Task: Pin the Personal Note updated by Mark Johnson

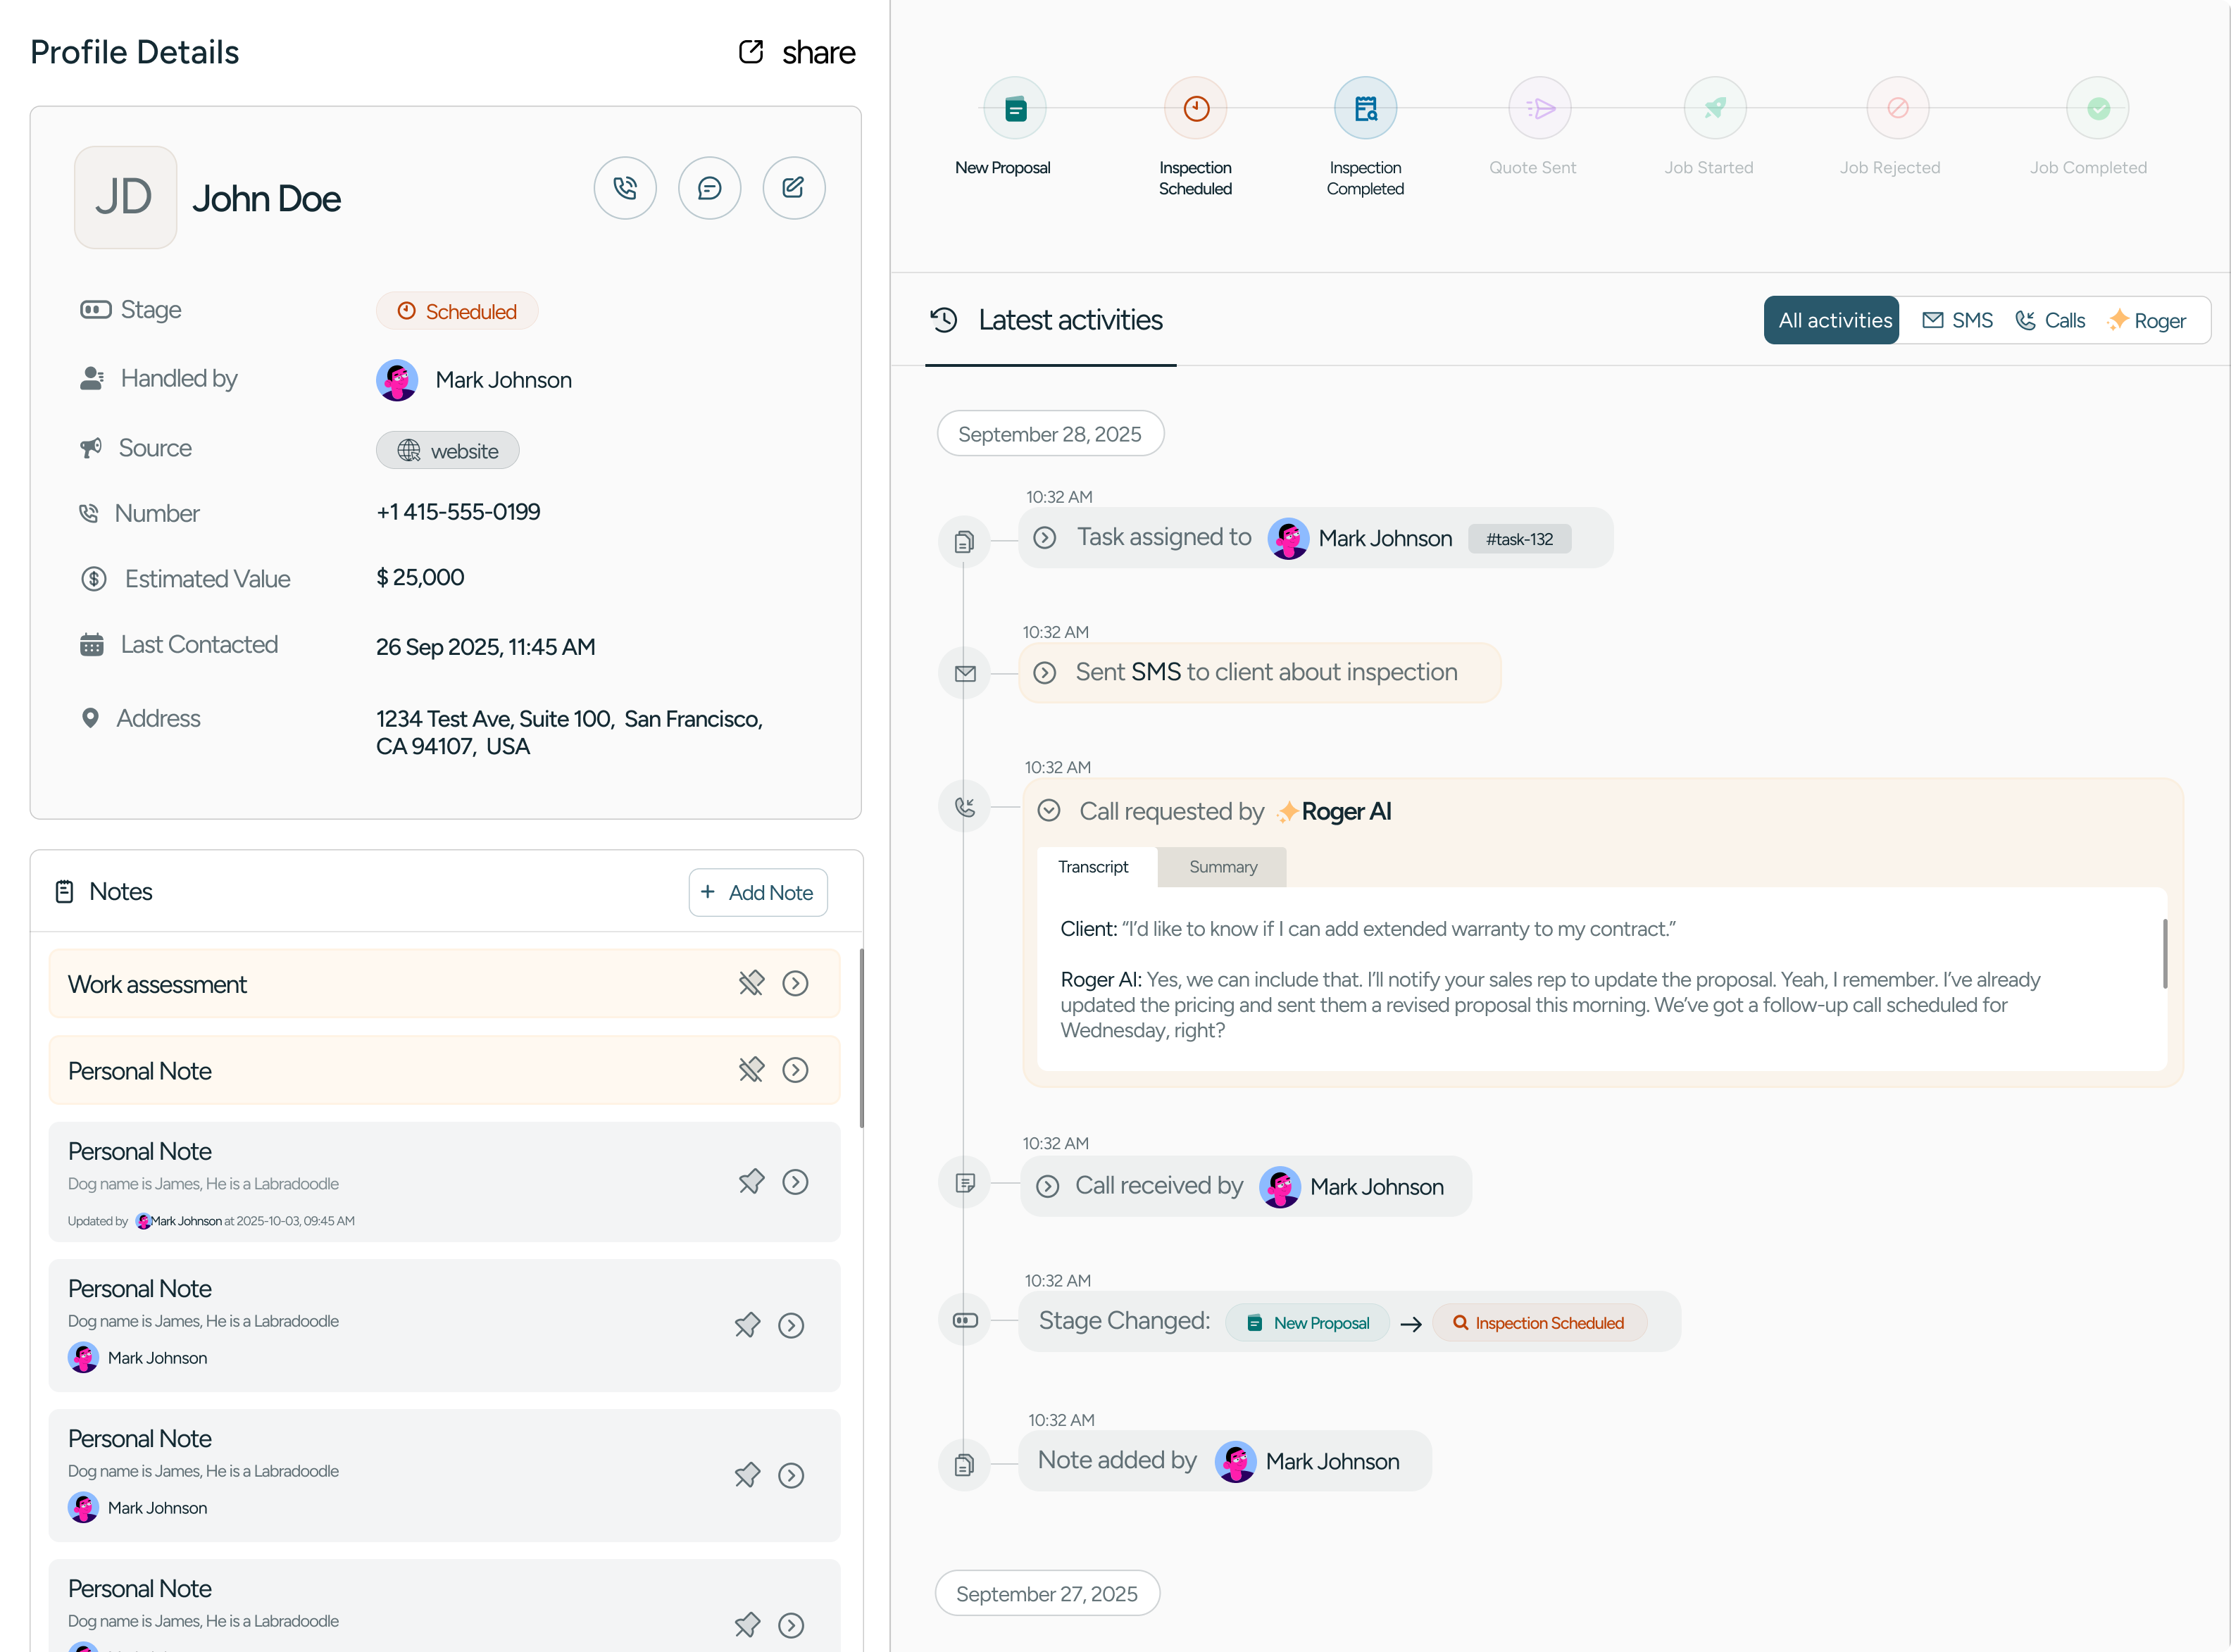Action: click(751, 1182)
